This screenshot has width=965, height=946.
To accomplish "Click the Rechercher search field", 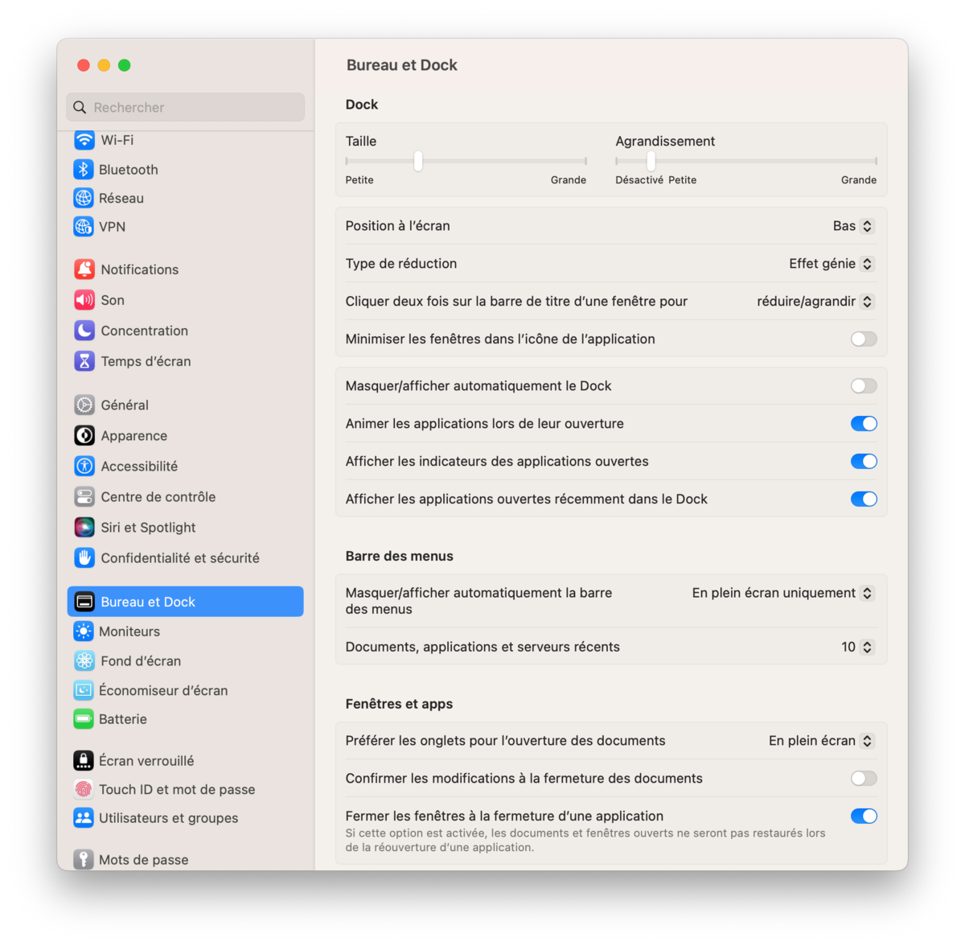I will 186,107.
